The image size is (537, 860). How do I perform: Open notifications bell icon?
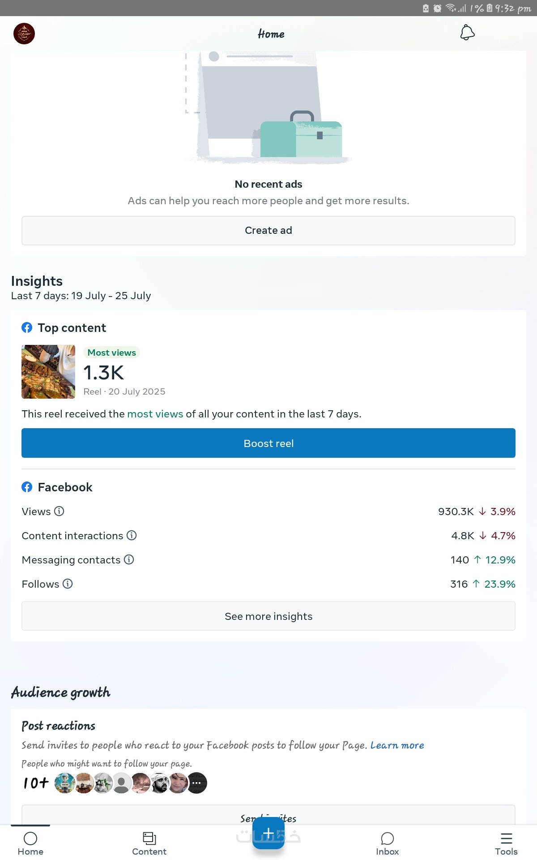point(467,33)
